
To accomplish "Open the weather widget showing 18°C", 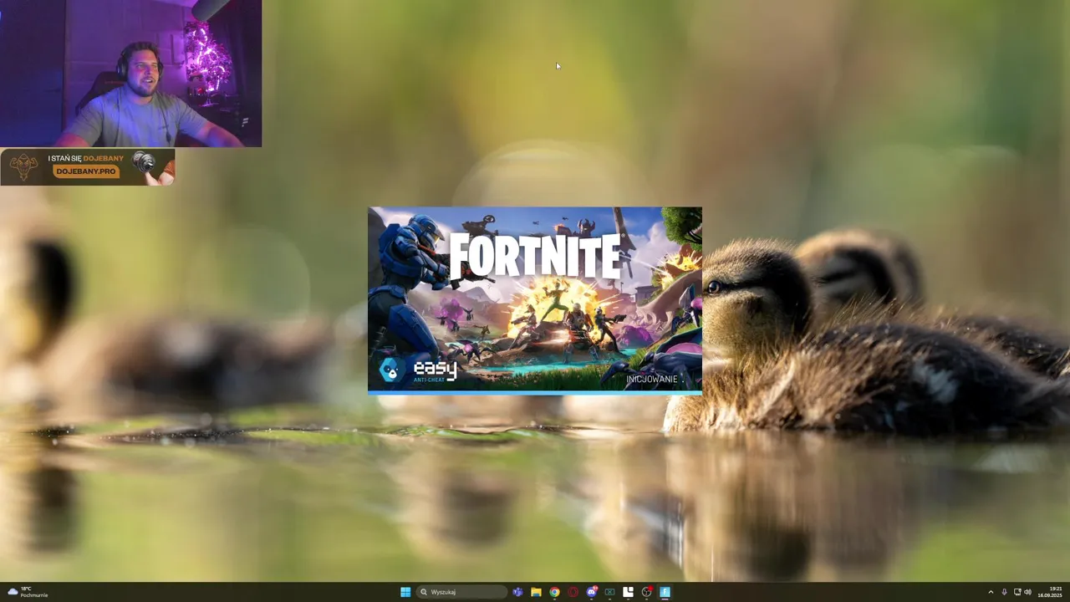I will (27, 592).
